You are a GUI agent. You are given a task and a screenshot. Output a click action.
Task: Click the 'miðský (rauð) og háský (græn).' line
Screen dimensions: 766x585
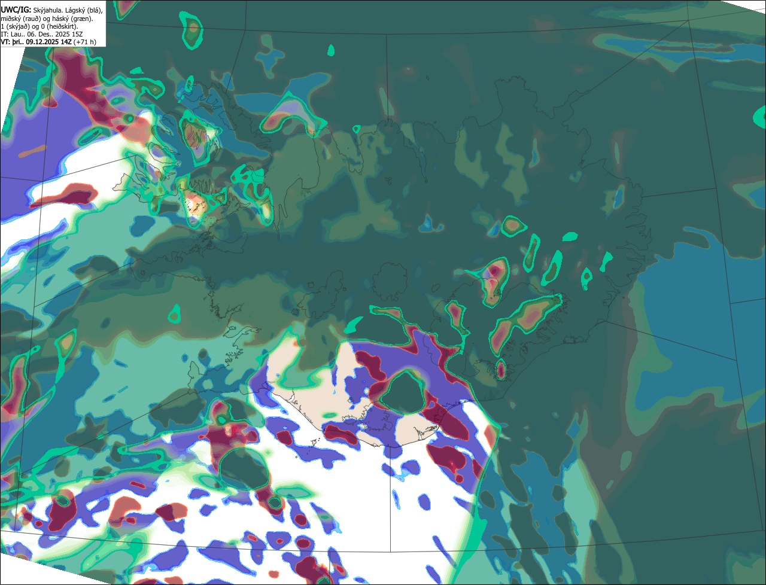[x=47, y=19]
